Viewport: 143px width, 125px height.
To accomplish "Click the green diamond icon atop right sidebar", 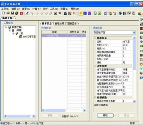I will (x=141, y=19).
